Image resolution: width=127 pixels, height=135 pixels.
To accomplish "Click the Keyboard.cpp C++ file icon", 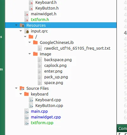I will [31, 100].
